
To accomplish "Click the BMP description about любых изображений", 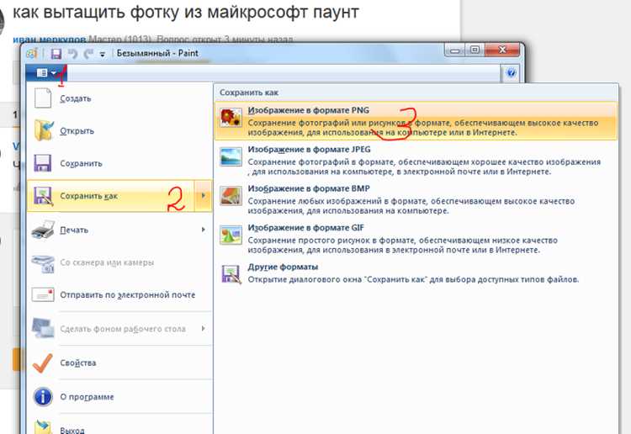I will tap(411, 205).
